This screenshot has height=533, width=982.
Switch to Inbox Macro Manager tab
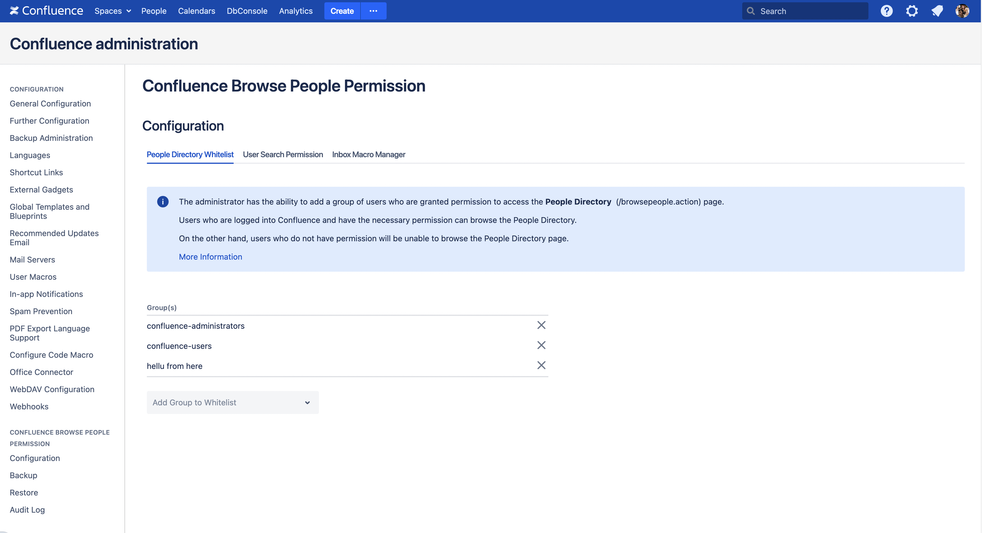click(368, 154)
